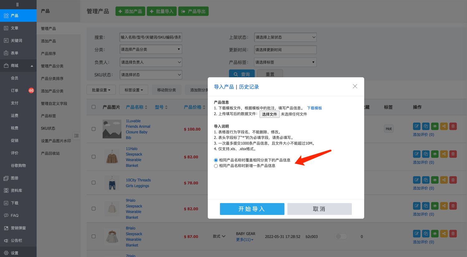Open the 公告栏 section in sidebar

coord(17,240)
